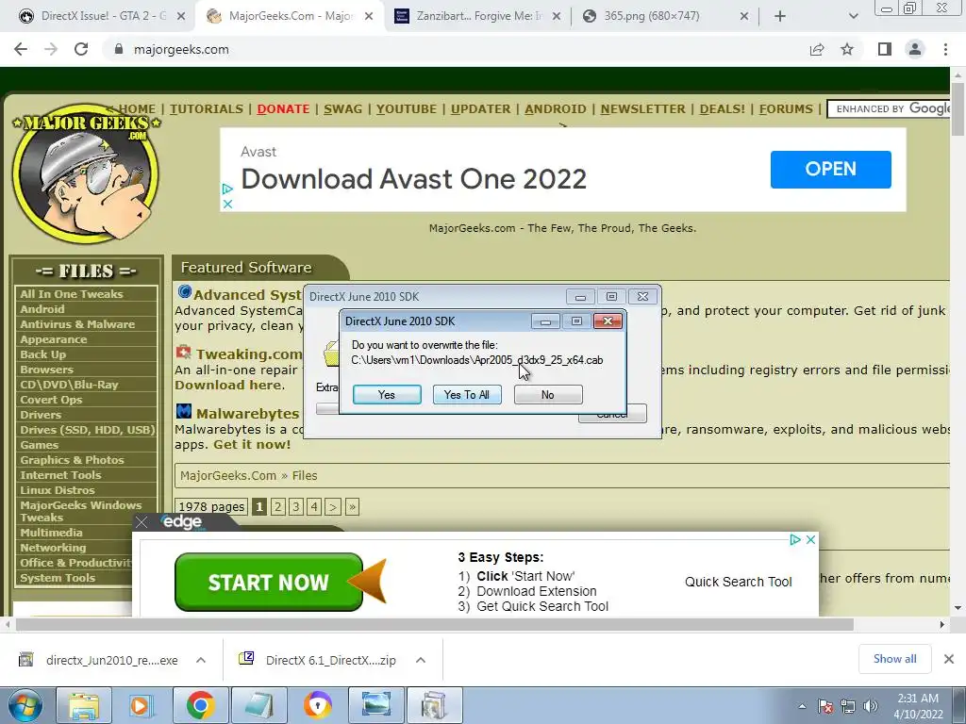Open the DONATE nav link

(283, 109)
